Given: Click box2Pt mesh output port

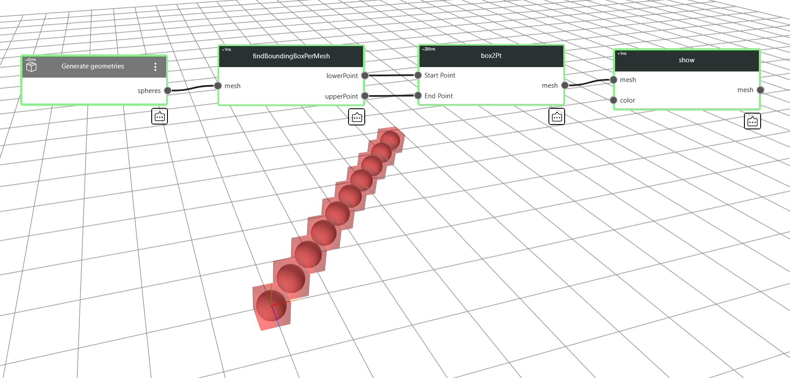Looking at the screenshot, I should 565,86.
